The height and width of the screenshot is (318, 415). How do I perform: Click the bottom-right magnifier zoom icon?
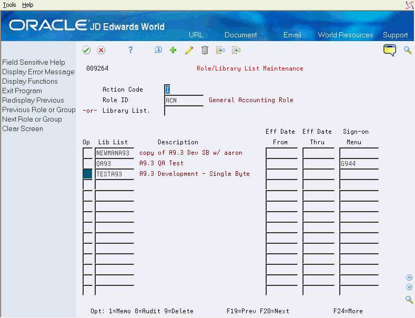[x=409, y=300]
